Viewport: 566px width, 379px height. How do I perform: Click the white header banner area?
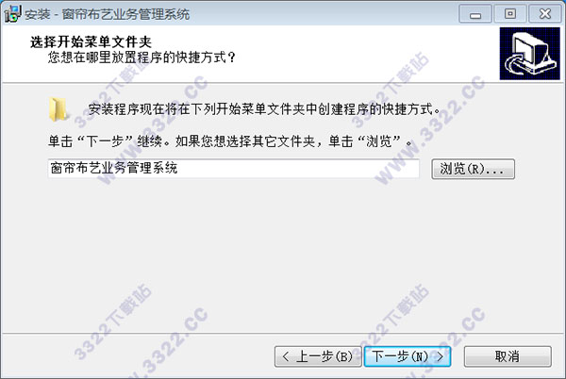251,54
